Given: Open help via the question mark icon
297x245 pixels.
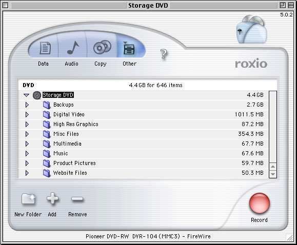Looking at the screenshot, I should [164, 54].
